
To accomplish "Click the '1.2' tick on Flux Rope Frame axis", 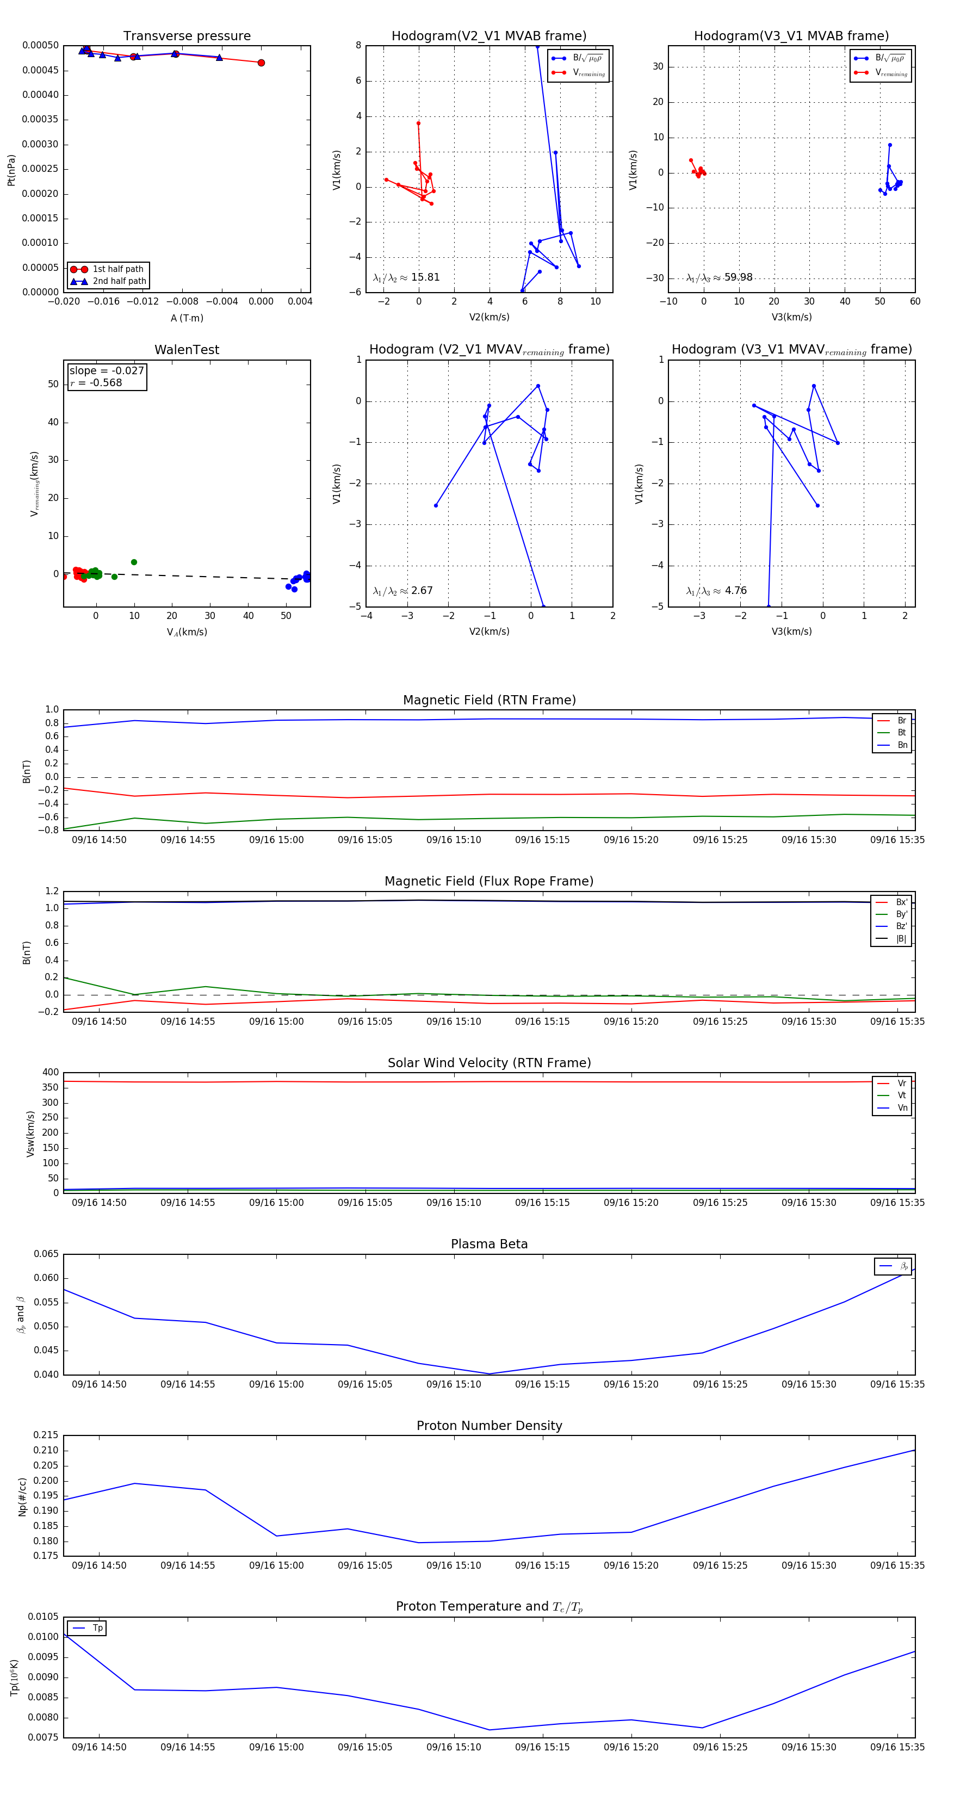I will coord(52,891).
